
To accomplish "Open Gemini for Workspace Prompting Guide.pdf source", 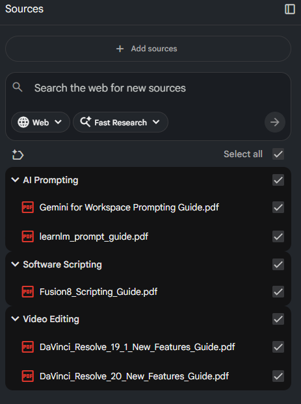I will point(129,207).
